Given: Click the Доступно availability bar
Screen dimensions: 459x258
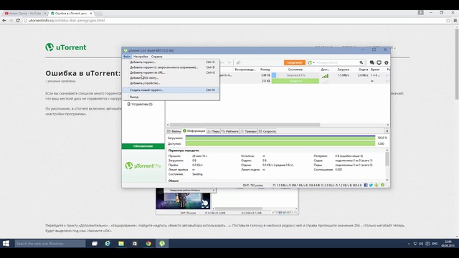Looking at the screenshot, I should [280, 143].
